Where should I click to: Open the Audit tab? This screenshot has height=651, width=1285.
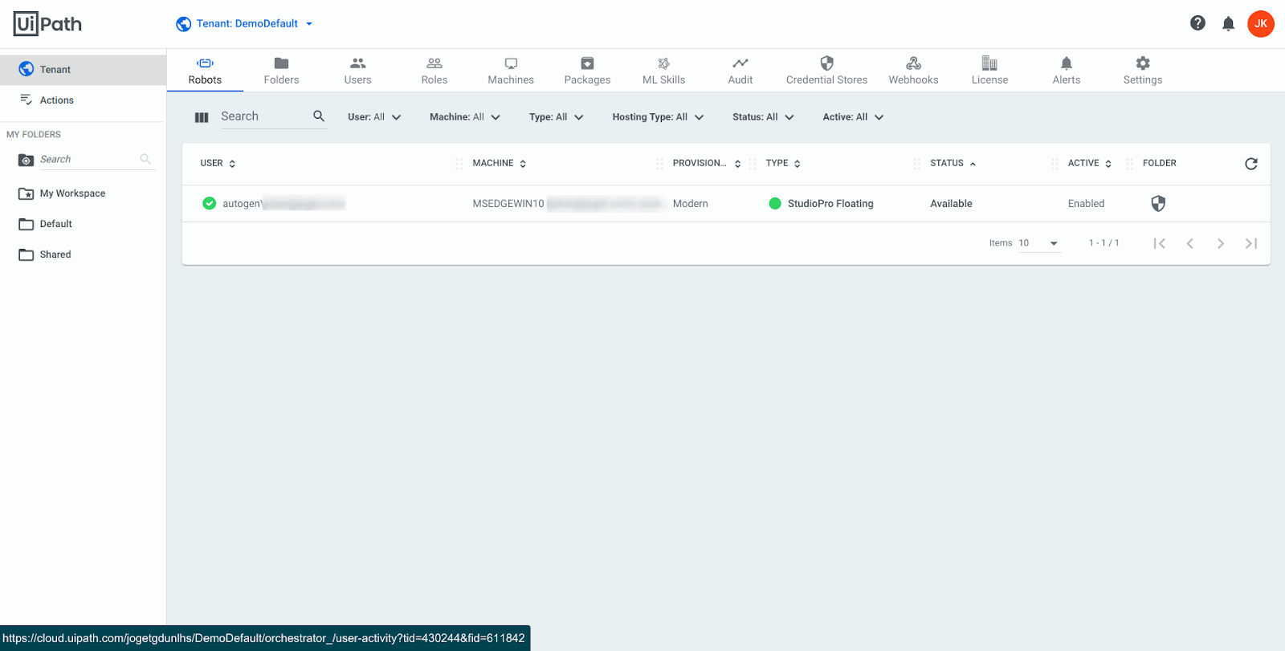(740, 71)
